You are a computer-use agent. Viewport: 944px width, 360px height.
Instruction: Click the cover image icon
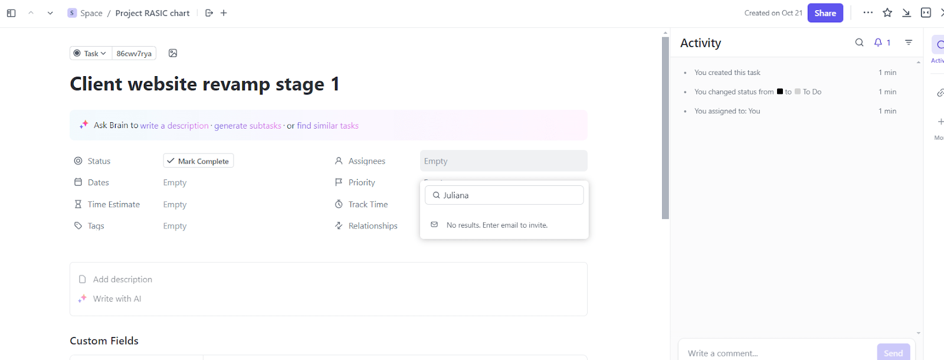(173, 53)
